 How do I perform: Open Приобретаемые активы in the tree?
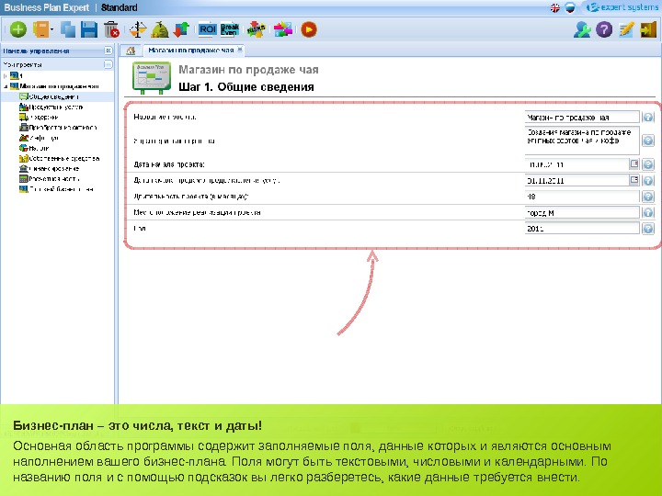pyautogui.click(x=58, y=128)
